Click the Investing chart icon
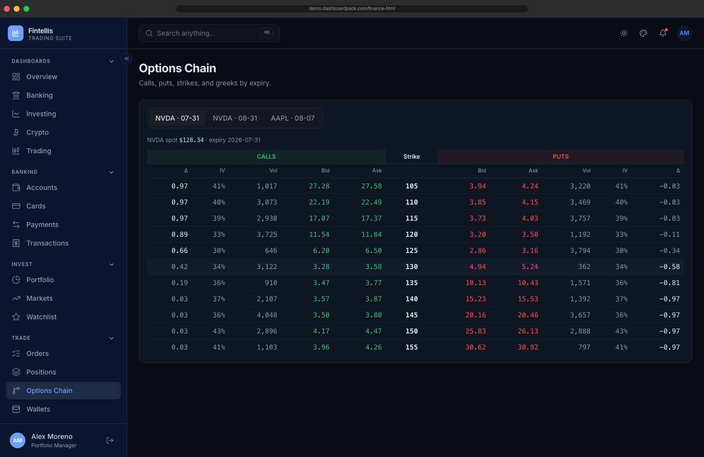Viewport: 704px width, 457px height. tap(16, 114)
